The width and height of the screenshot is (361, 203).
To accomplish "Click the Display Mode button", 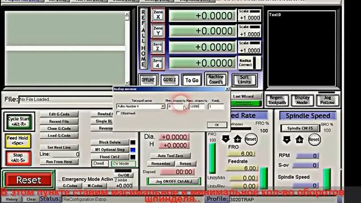I will 302,100.
